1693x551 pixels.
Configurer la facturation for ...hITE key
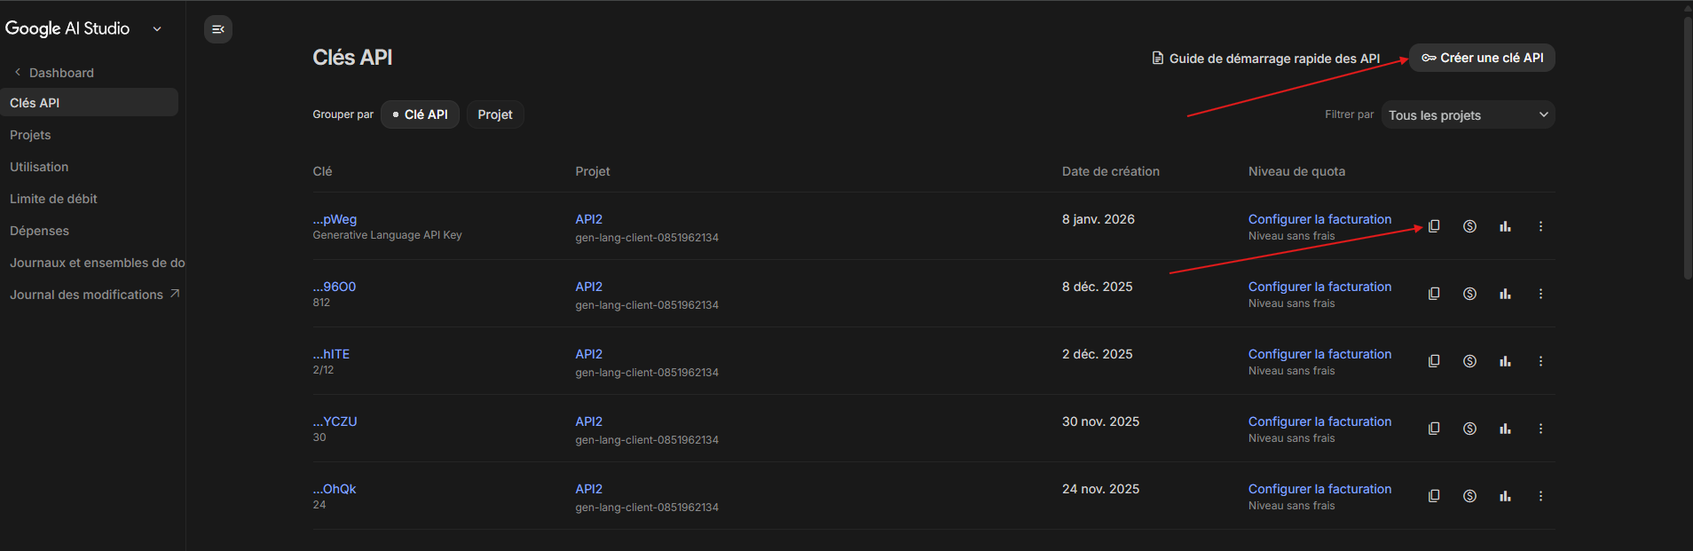click(1319, 354)
